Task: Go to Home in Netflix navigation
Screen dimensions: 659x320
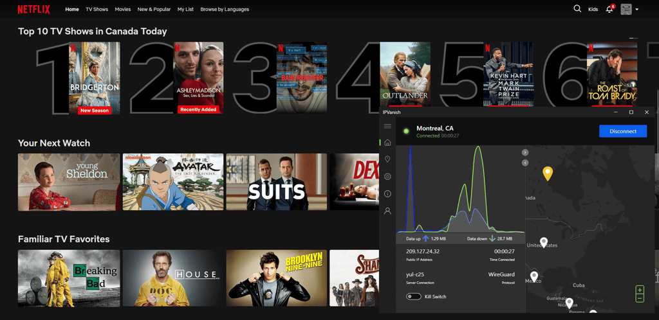Action: click(72, 9)
